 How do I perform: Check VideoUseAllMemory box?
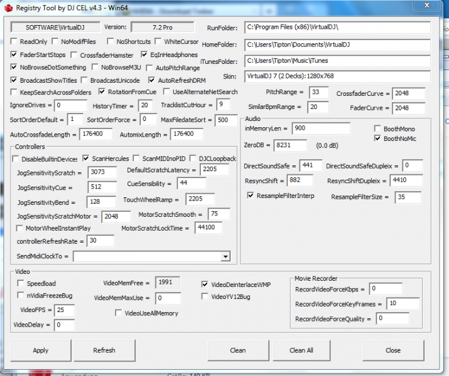[118, 313]
